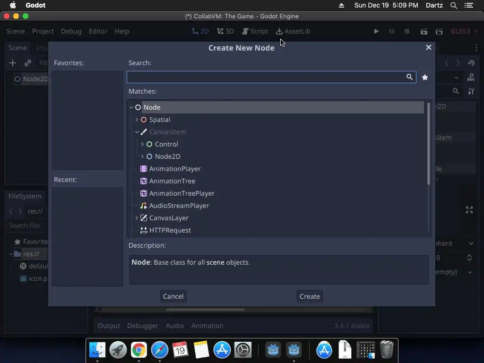The height and width of the screenshot is (363, 484).
Task: Select AudioStreamPlayer node
Action: point(179,206)
